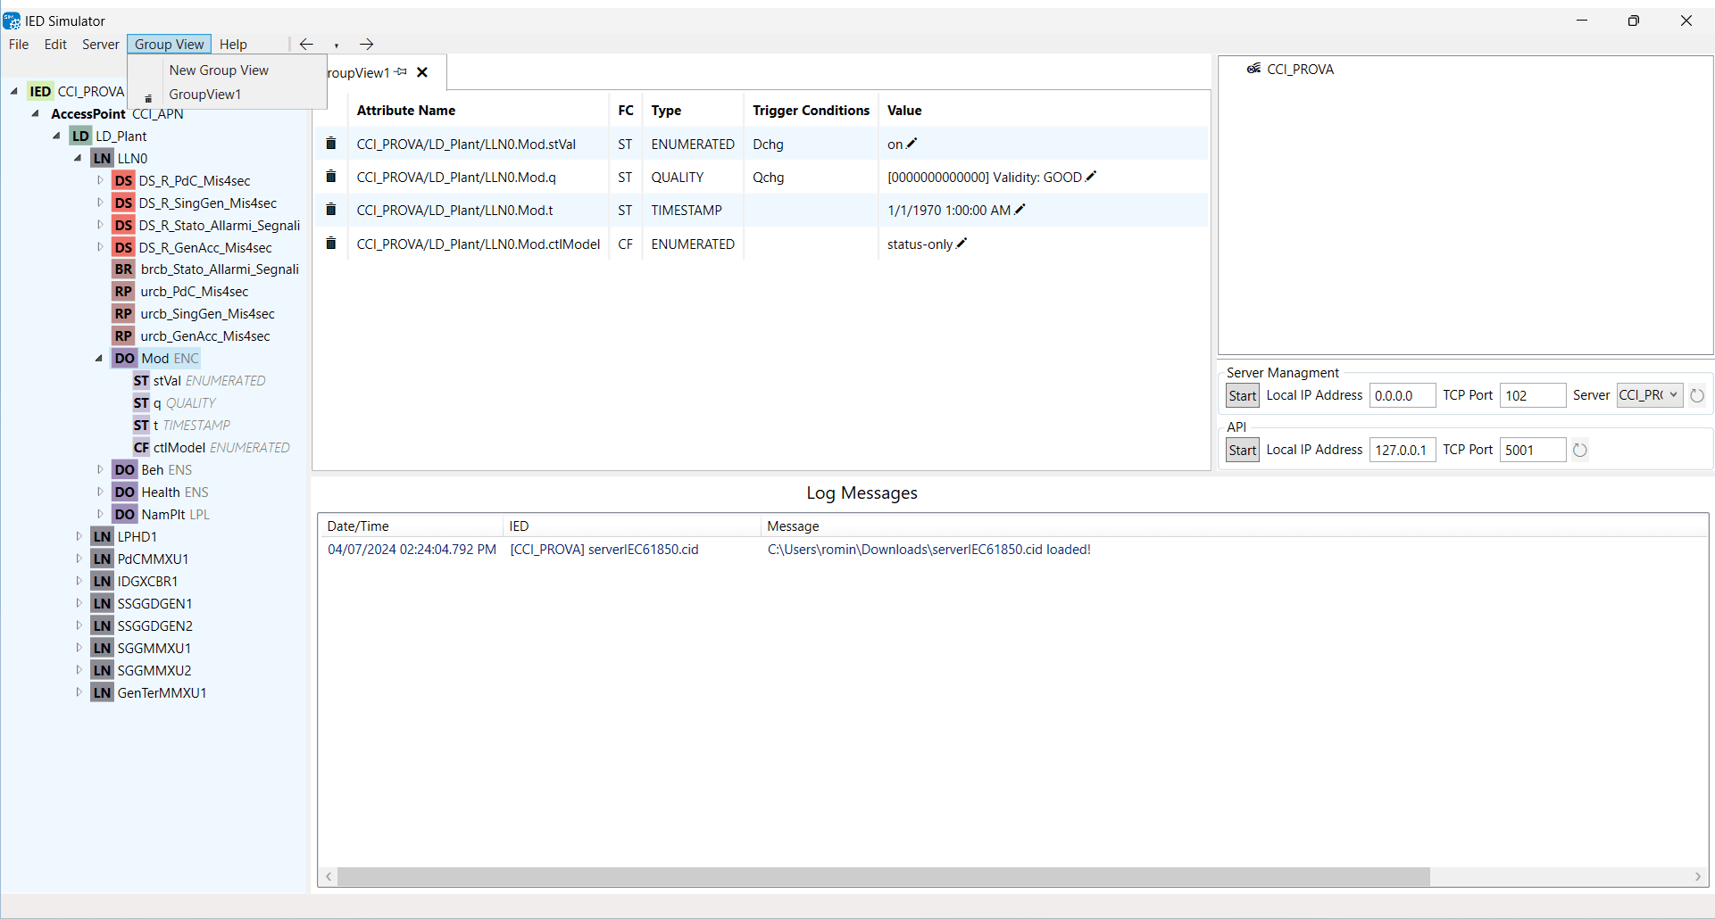Click the server TCP Port field 102

tap(1533, 395)
